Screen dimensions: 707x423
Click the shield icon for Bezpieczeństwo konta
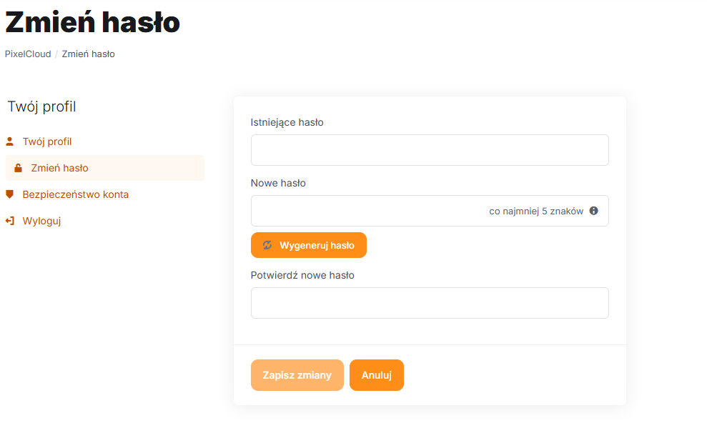[x=10, y=194]
